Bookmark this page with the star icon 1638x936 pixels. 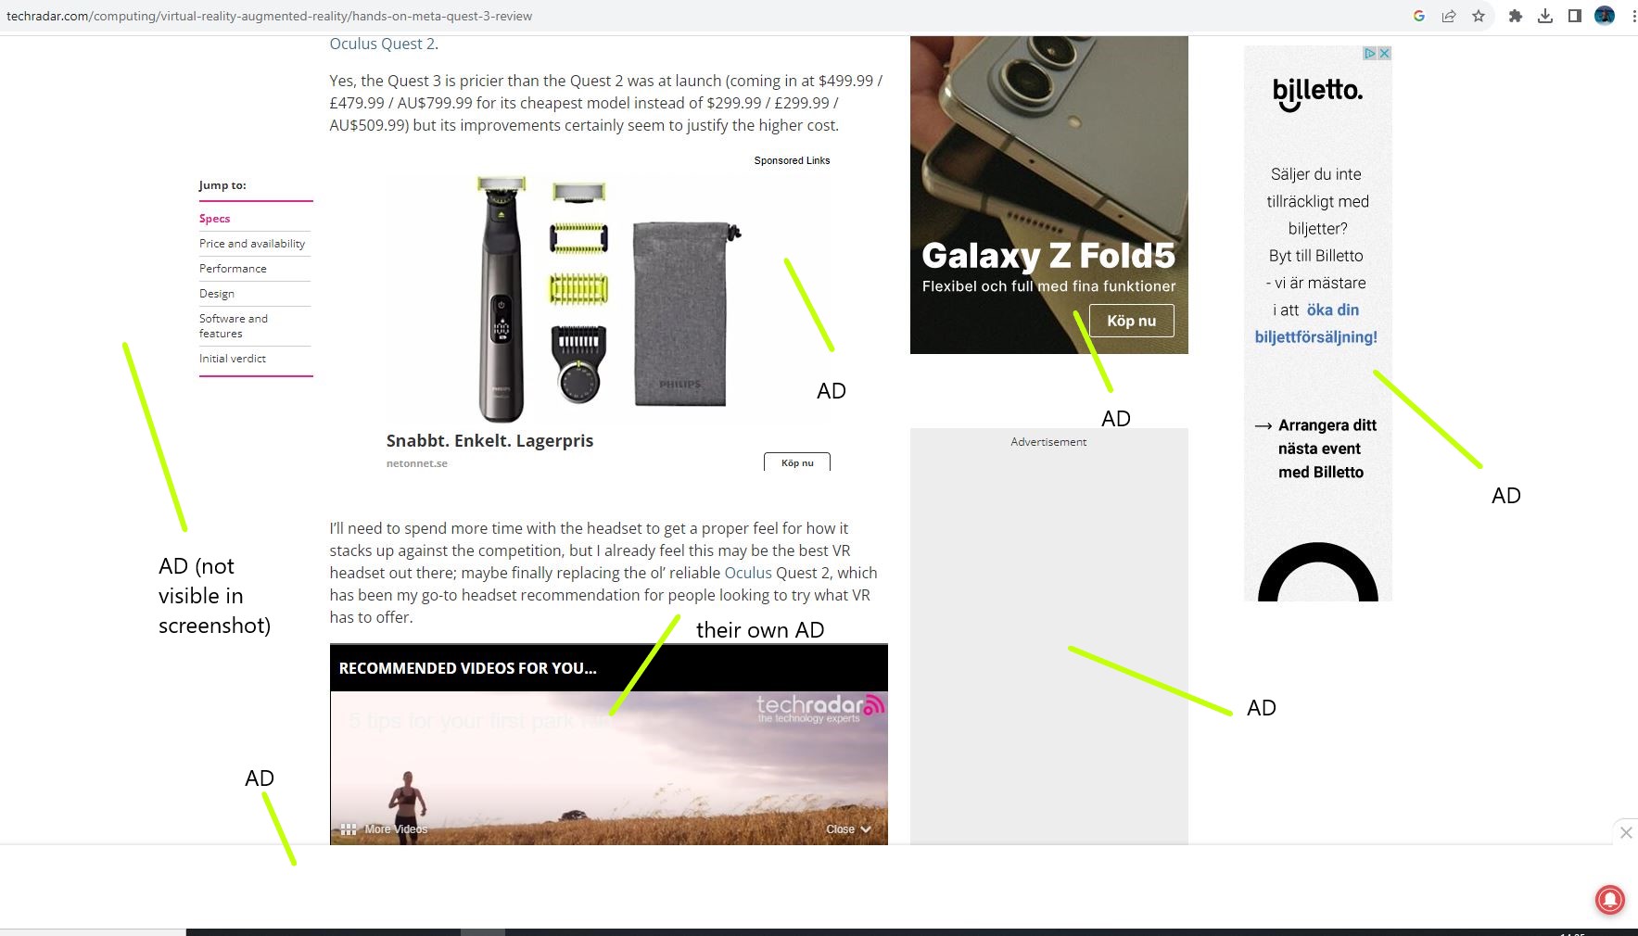click(x=1479, y=16)
